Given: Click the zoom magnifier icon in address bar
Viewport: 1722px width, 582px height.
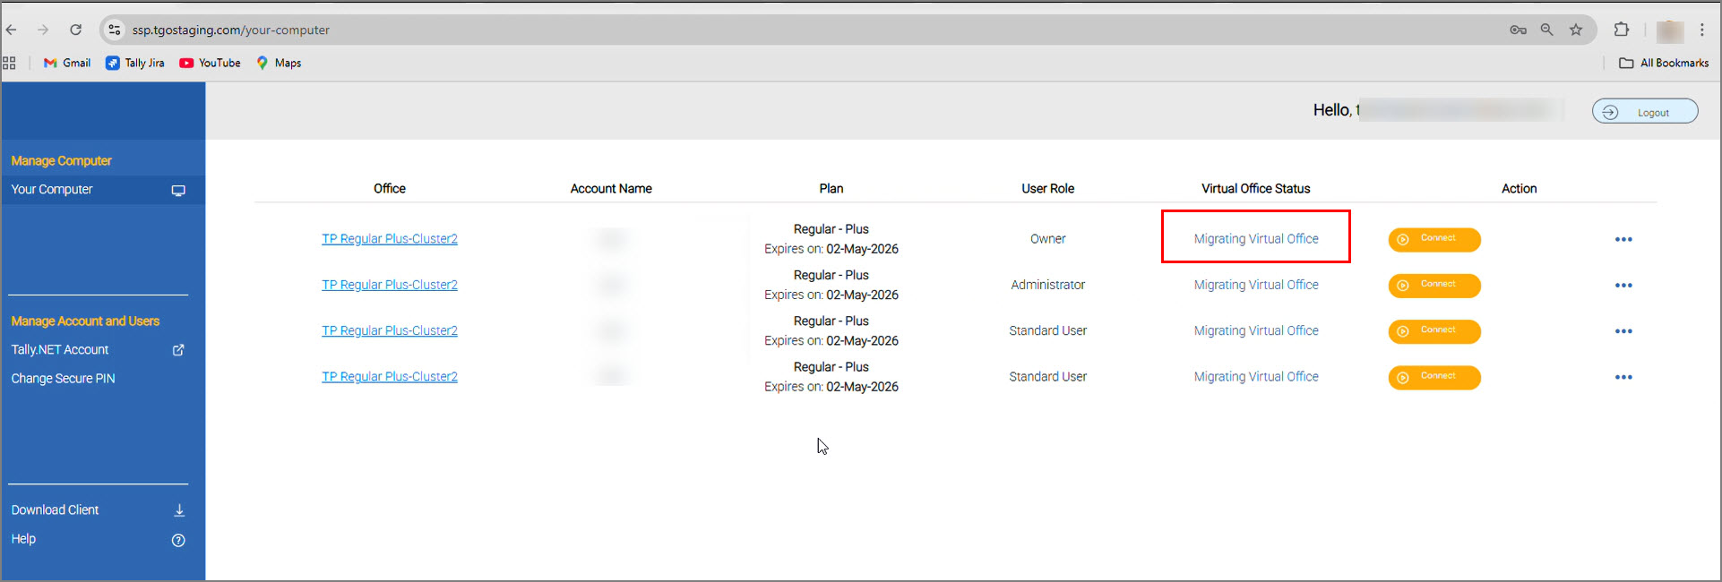Looking at the screenshot, I should [1546, 30].
